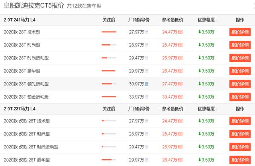Viewport: 255px width, 166px height.
Task: Click section header 2.0T 241马力 L4
Action: (20, 20)
